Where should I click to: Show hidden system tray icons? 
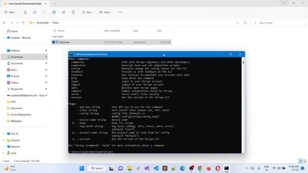247,168
